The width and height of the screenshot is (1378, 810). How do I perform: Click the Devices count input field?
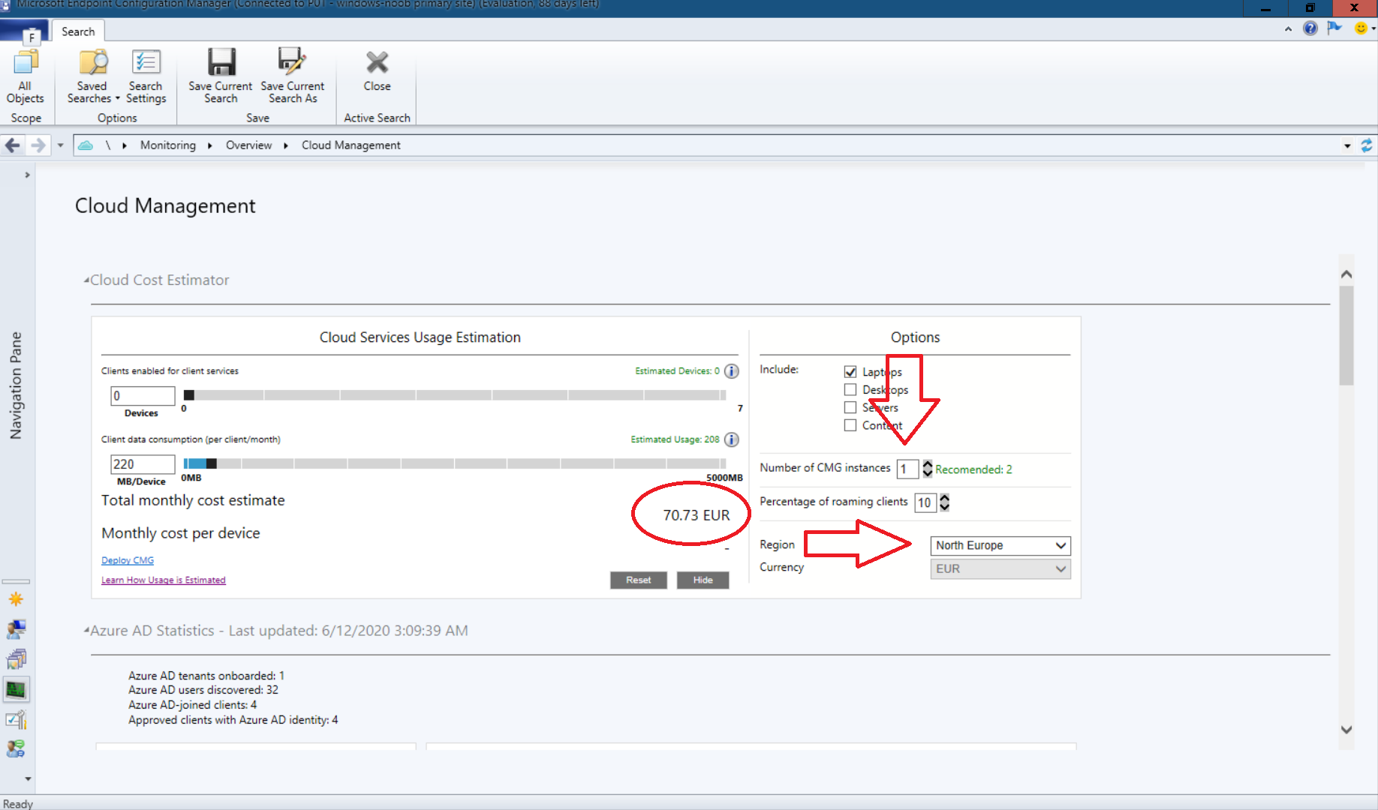pyautogui.click(x=143, y=396)
